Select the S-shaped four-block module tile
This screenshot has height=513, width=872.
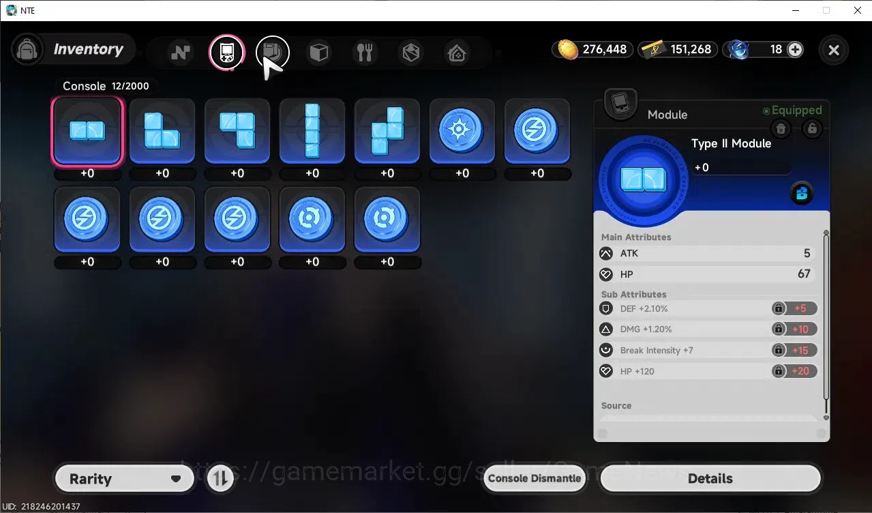point(387,131)
